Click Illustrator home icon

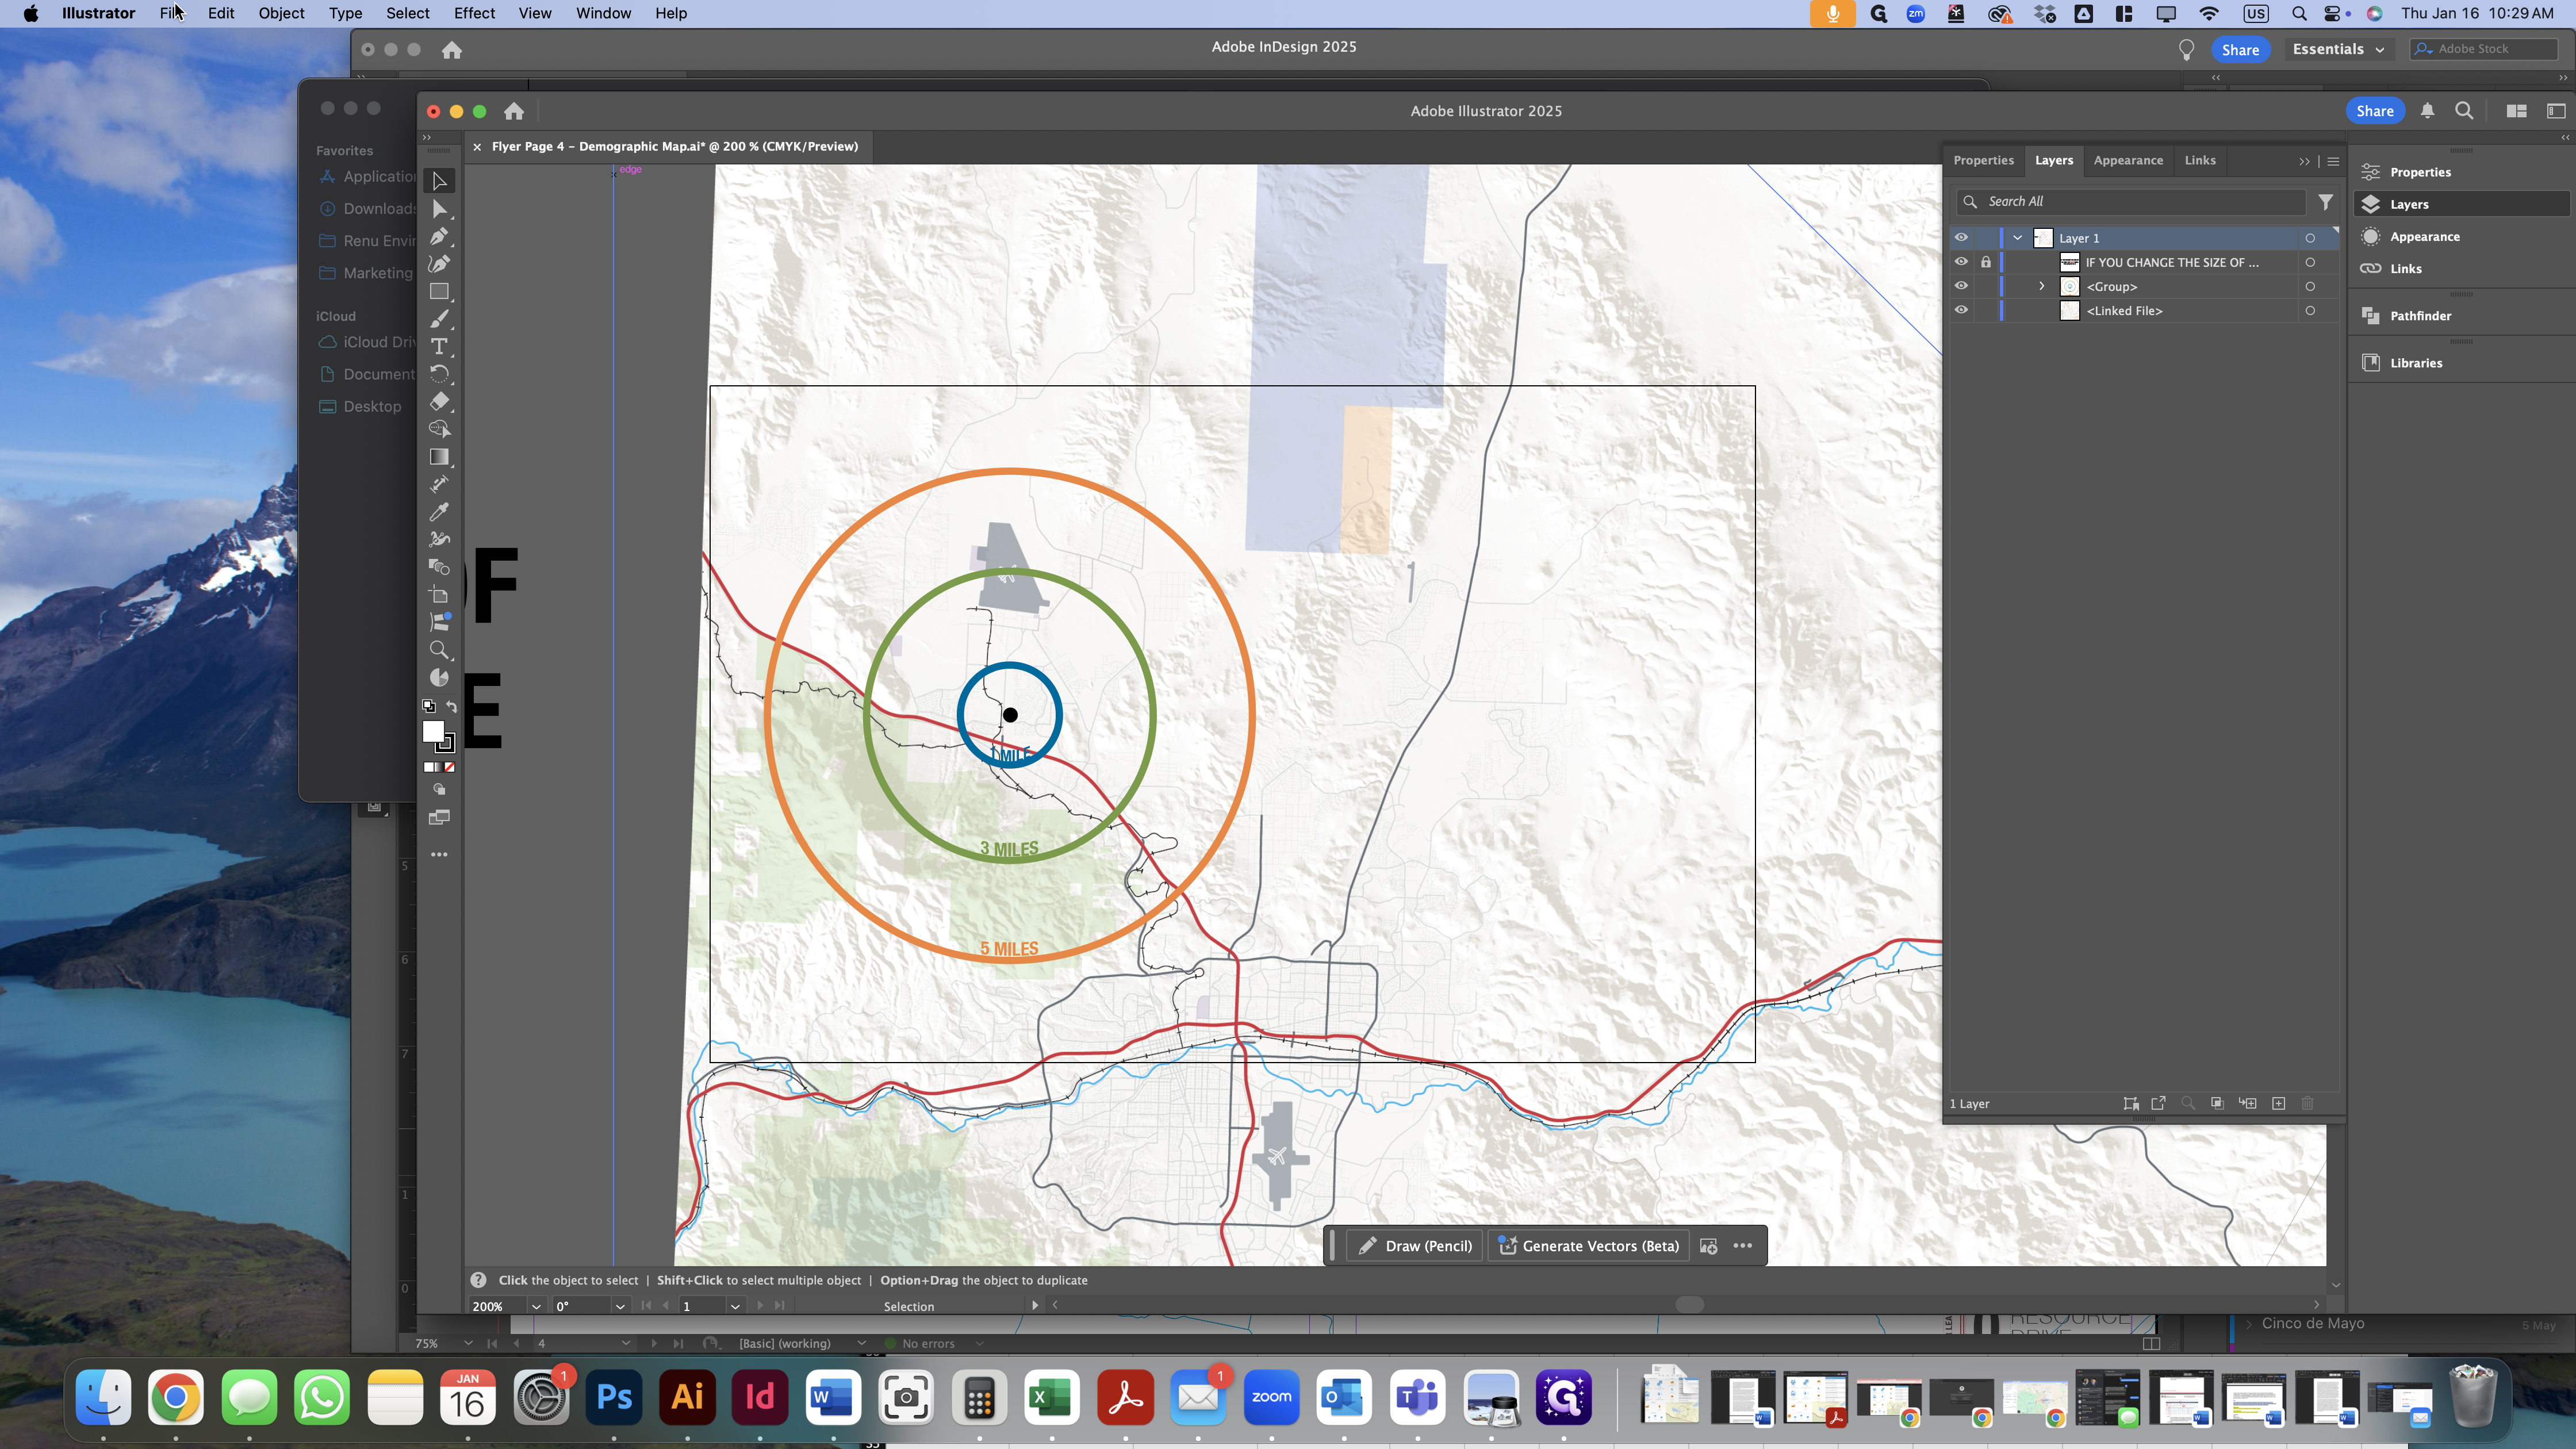coord(514,111)
